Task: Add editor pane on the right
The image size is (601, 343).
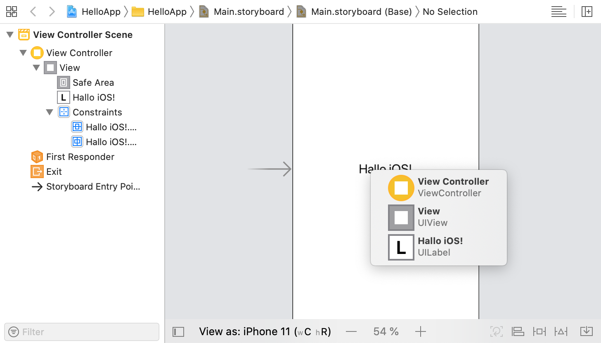Action: click(587, 12)
